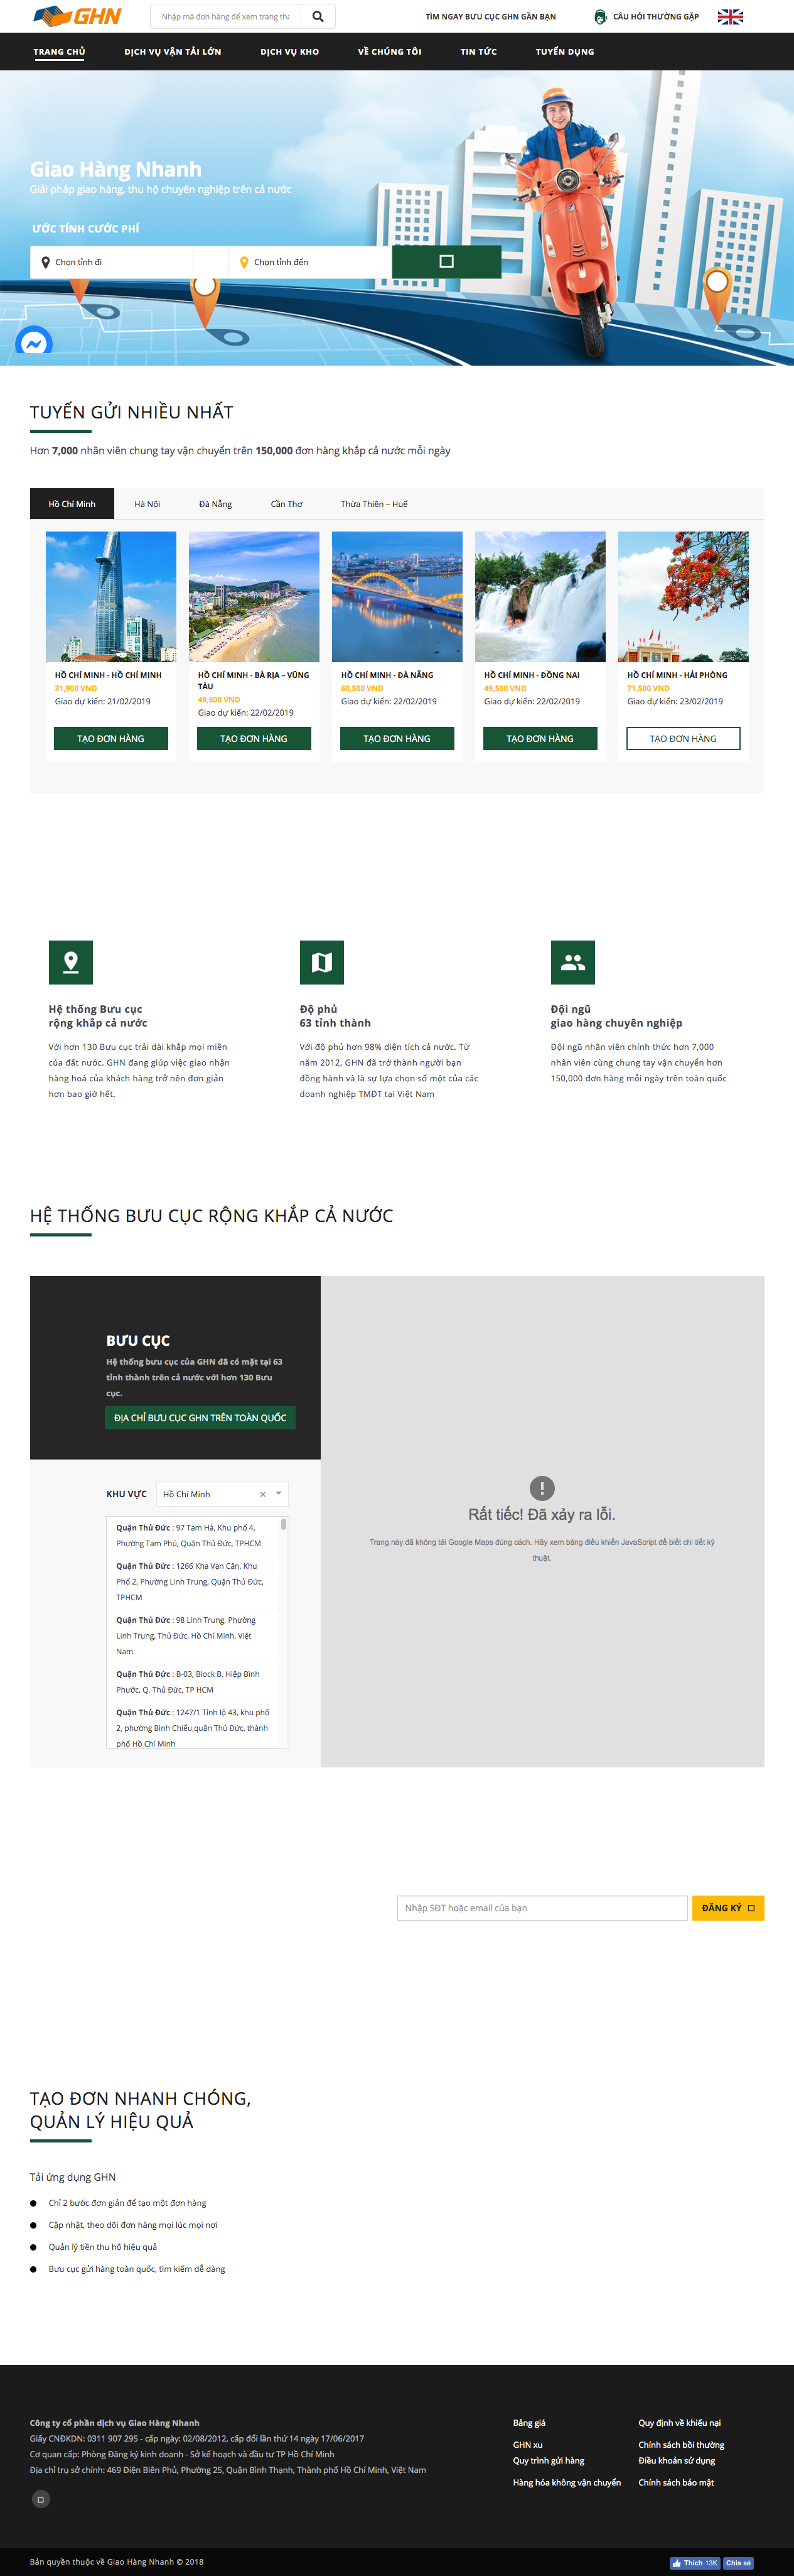Open the 'CÂU HỎI THƯỜNG GẶP' link

click(655, 16)
